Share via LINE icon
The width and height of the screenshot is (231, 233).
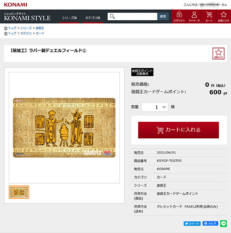tap(224, 223)
